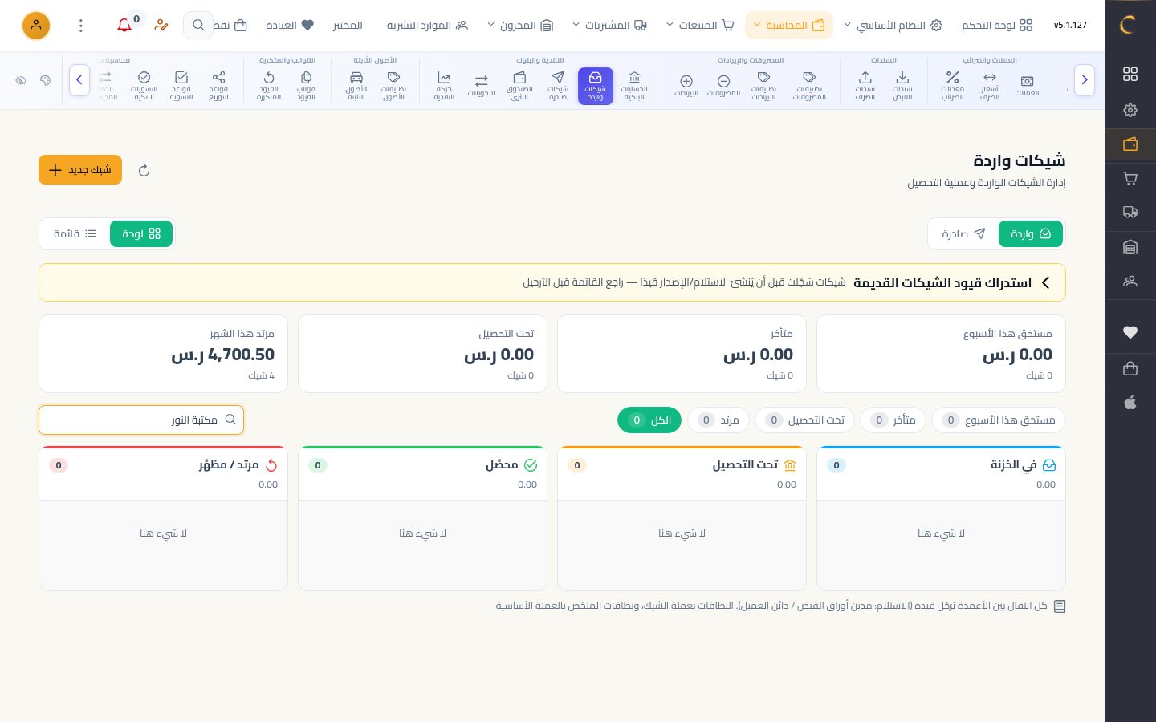This screenshot has height=722, width=1156.
Task: Expand the المشتريات purchases dropdown
Action: tap(609, 26)
